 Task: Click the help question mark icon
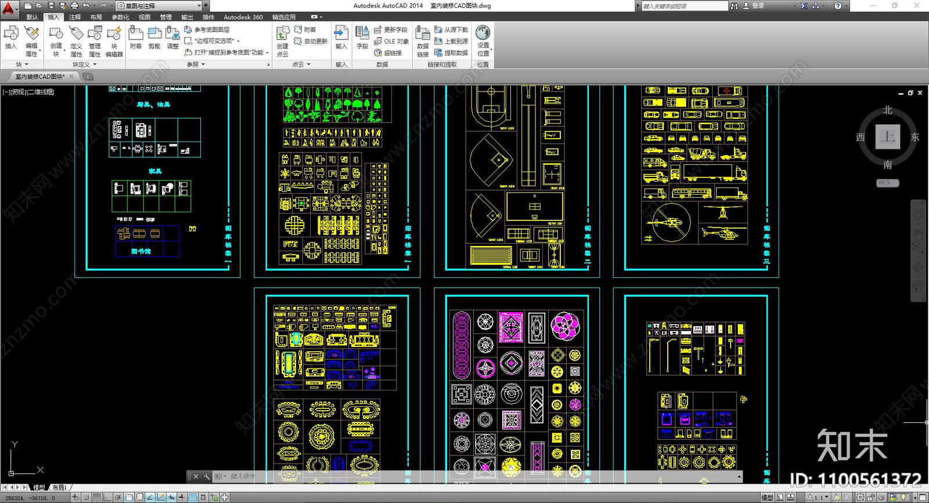click(x=838, y=6)
